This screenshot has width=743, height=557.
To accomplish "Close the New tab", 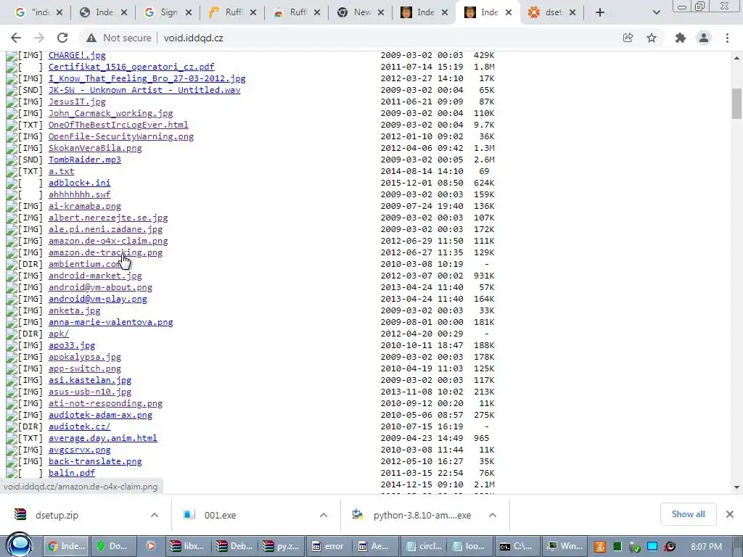I will 381,13.
